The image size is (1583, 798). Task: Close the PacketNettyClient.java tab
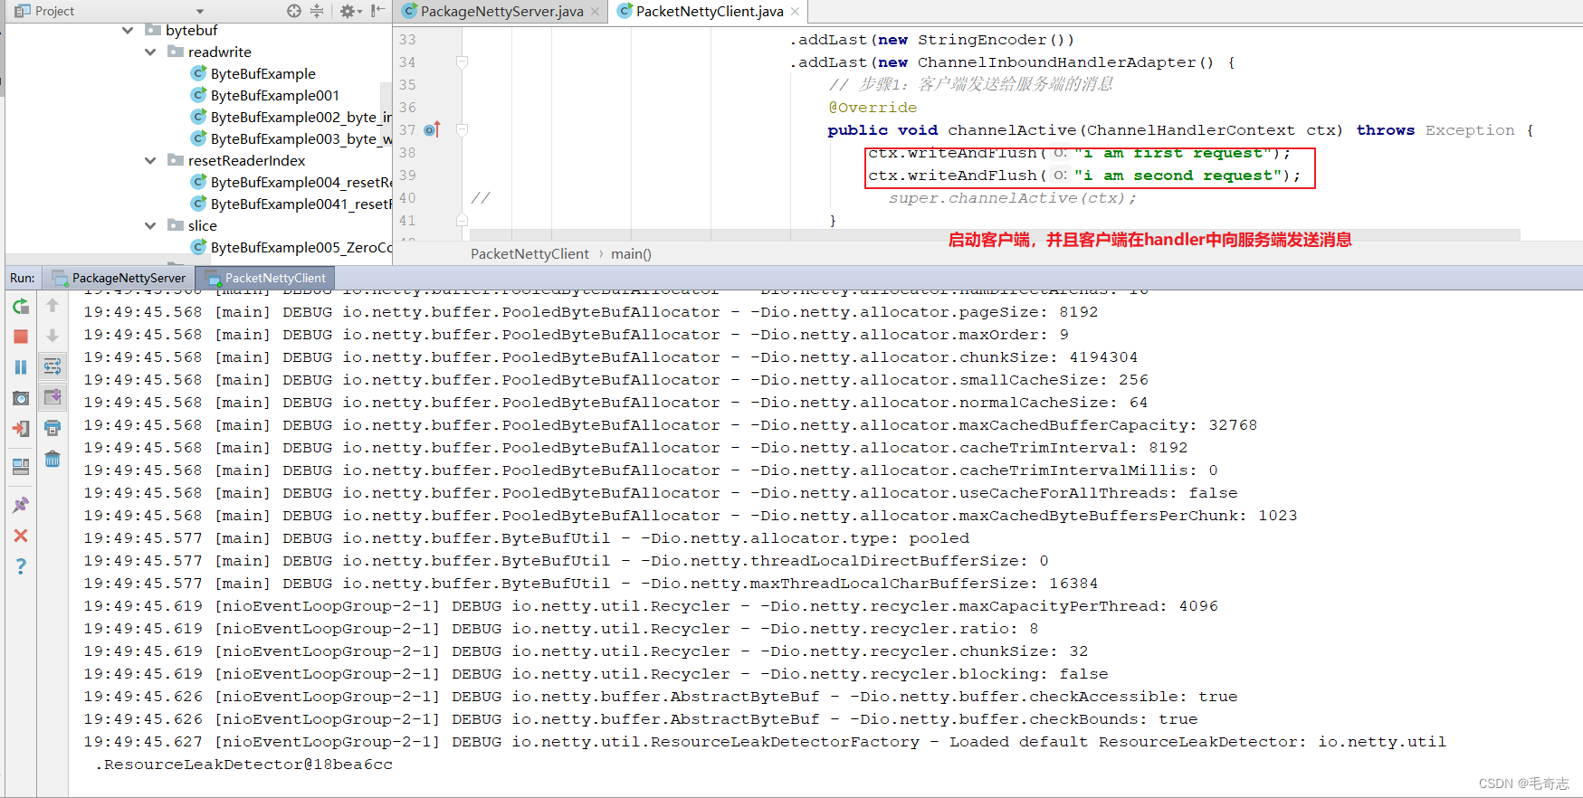[795, 12]
